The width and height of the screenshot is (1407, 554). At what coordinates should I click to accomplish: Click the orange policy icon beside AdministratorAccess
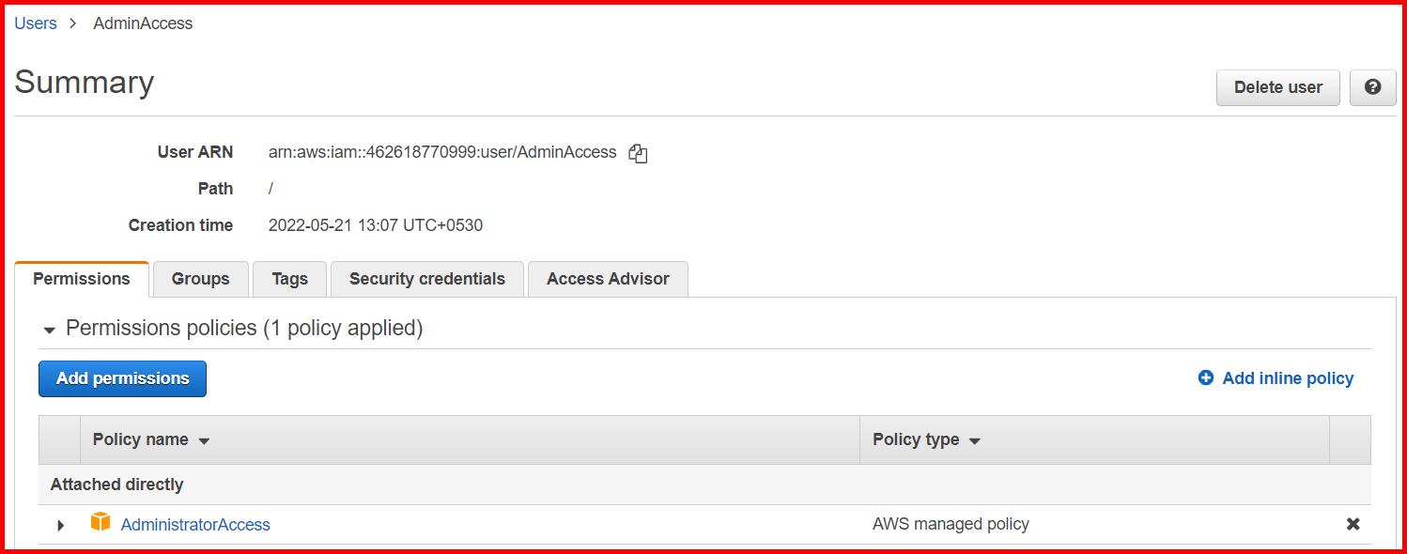(x=100, y=524)
